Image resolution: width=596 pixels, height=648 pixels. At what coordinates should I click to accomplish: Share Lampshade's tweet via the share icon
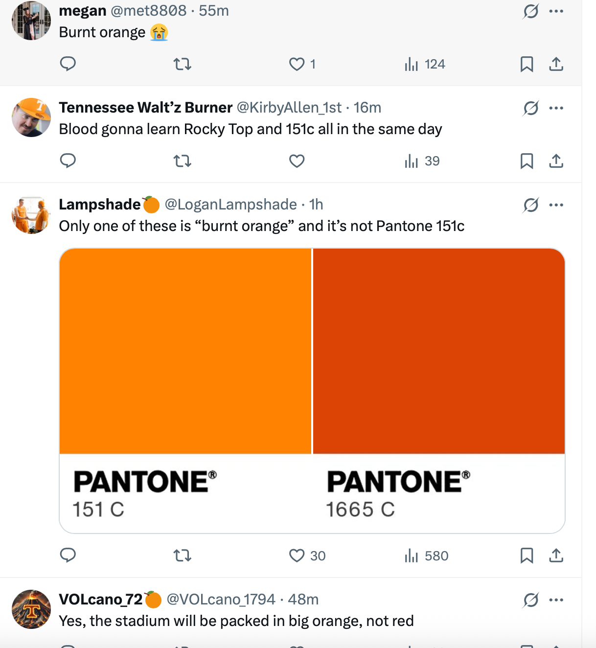(556, 555)
